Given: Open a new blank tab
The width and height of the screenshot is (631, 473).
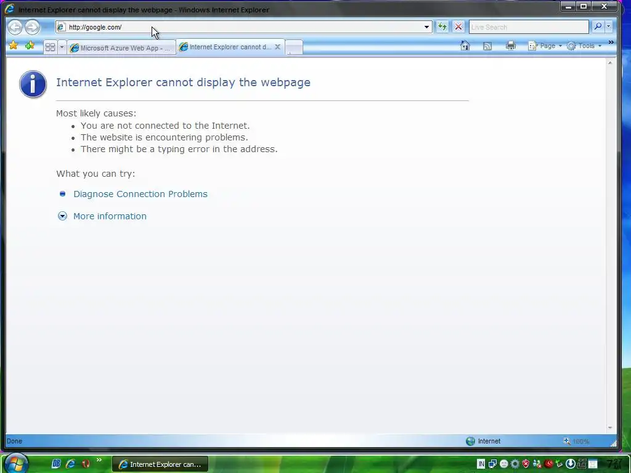Looking at the screenshot, I should tap(294, 48).
